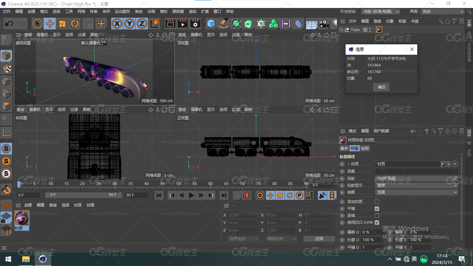Open the 投射 UVW 贴图 dropdown
Viewport: 473px width, 266px height.
click(417, 178)
